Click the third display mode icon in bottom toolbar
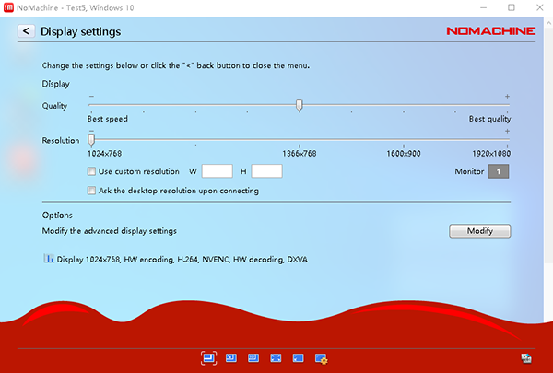 [x=253, y=357]
